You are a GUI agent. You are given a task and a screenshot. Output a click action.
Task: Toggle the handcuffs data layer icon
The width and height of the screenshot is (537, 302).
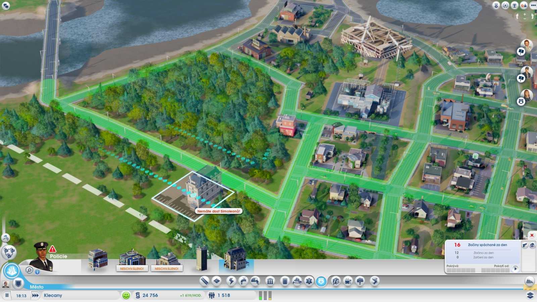pos(525,245)
